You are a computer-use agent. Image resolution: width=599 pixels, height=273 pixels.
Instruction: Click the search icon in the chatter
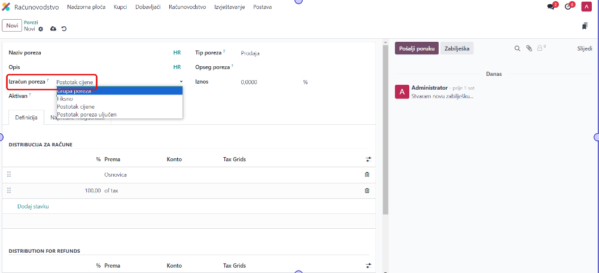click(x=517, y=48)
